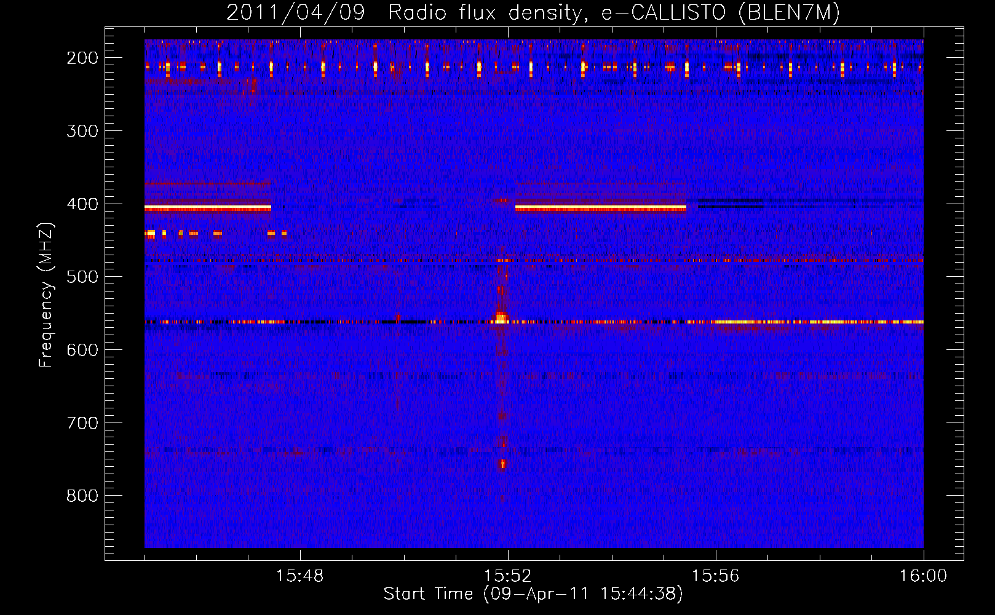The width and height of the screenshot is (995, 615).
Task: Click the 700 frequency tick label
Action: tap(82, 423)
